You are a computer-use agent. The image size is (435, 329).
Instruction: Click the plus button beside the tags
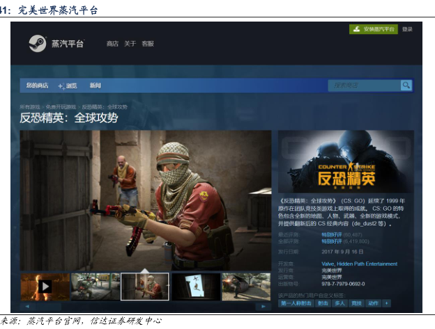pos(387,303)
